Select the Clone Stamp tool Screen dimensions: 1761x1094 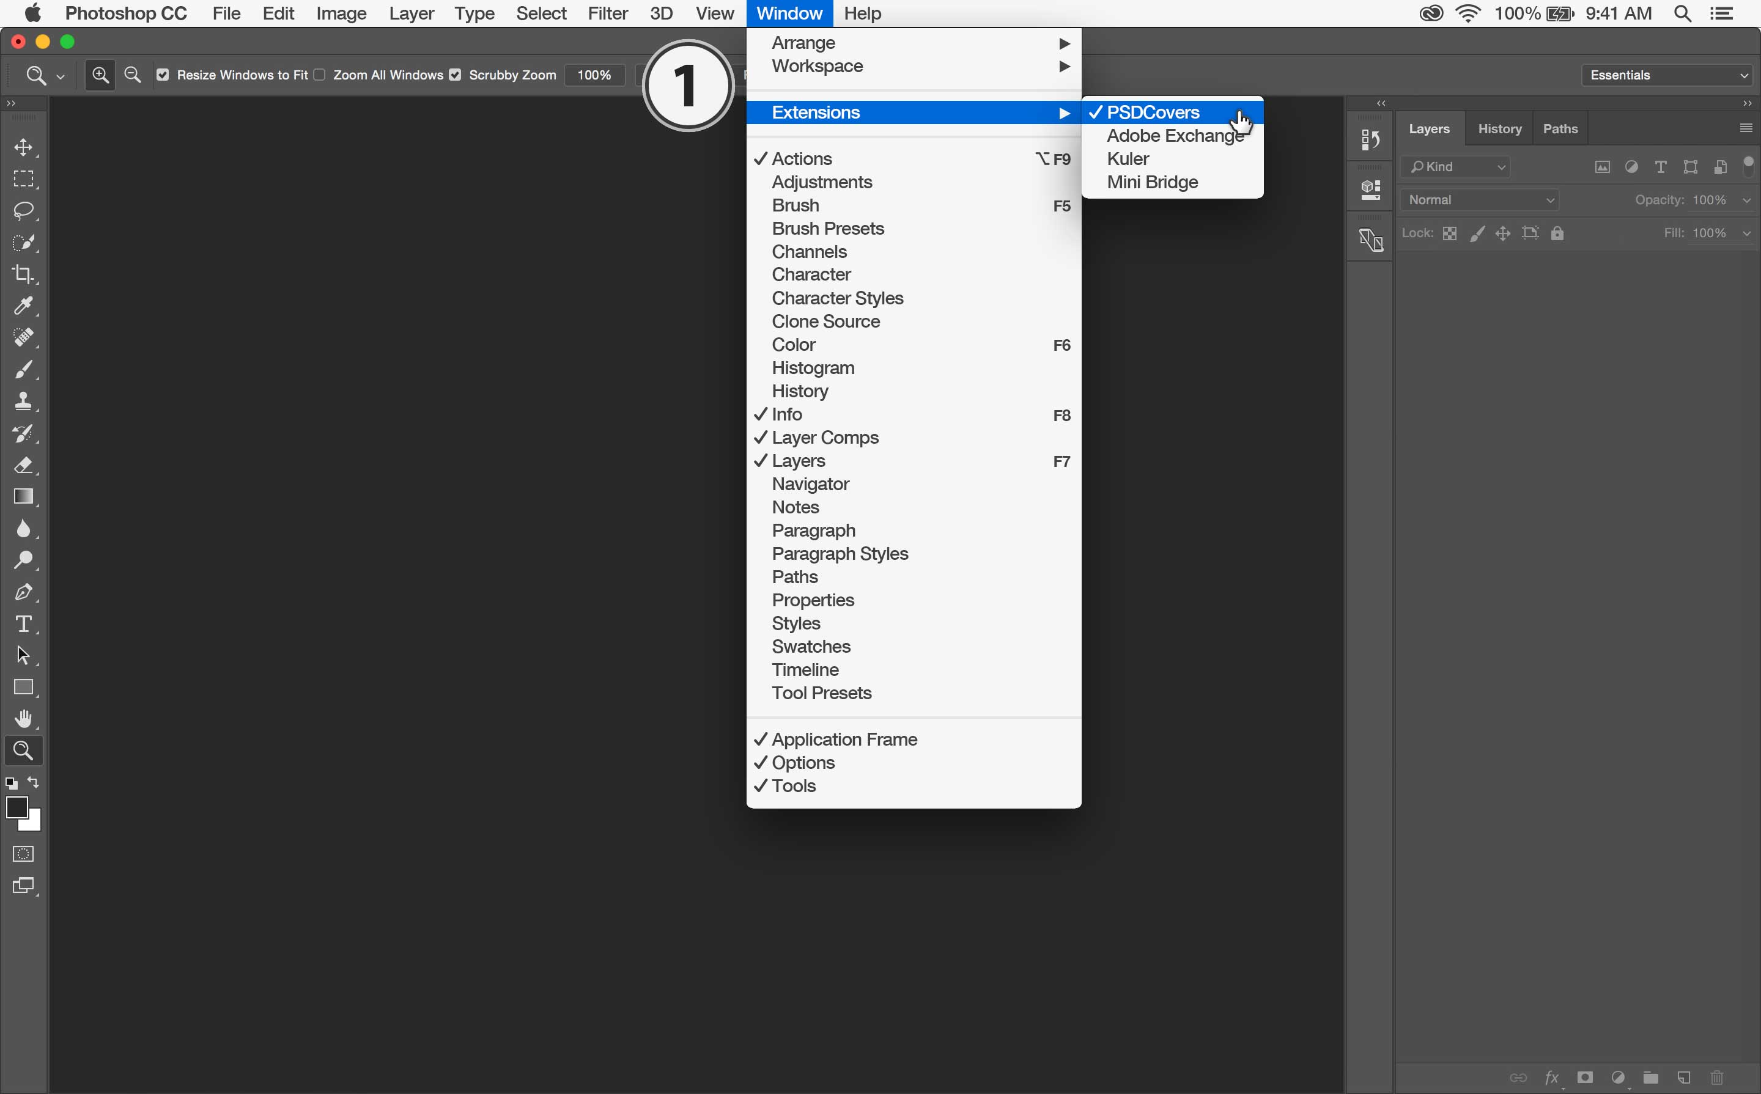click(23, 401)
